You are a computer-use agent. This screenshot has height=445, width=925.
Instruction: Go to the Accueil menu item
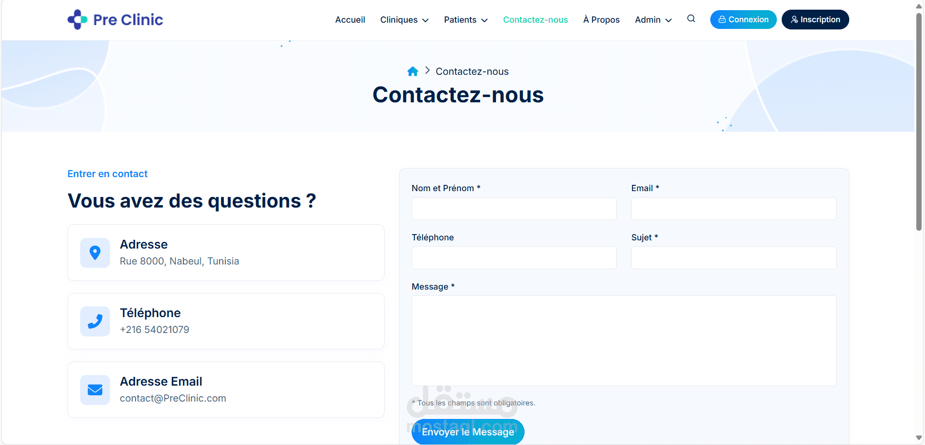pyautogui.click(x=350, y=20)
